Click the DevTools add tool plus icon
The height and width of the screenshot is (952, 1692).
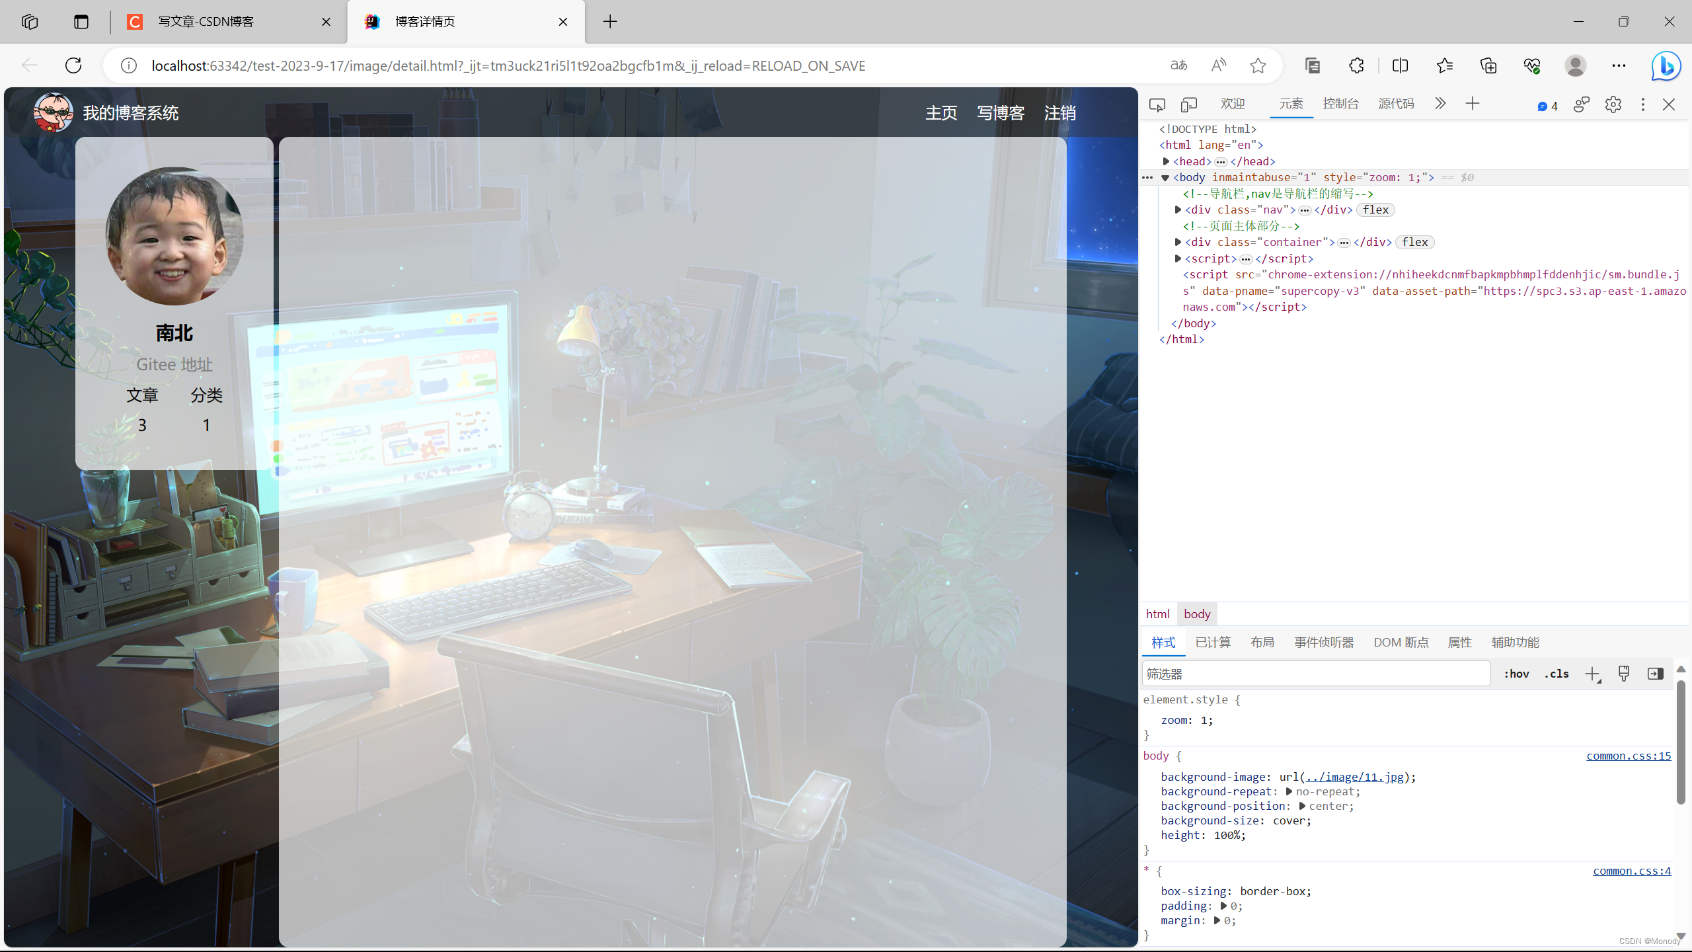click(1473, 104)
